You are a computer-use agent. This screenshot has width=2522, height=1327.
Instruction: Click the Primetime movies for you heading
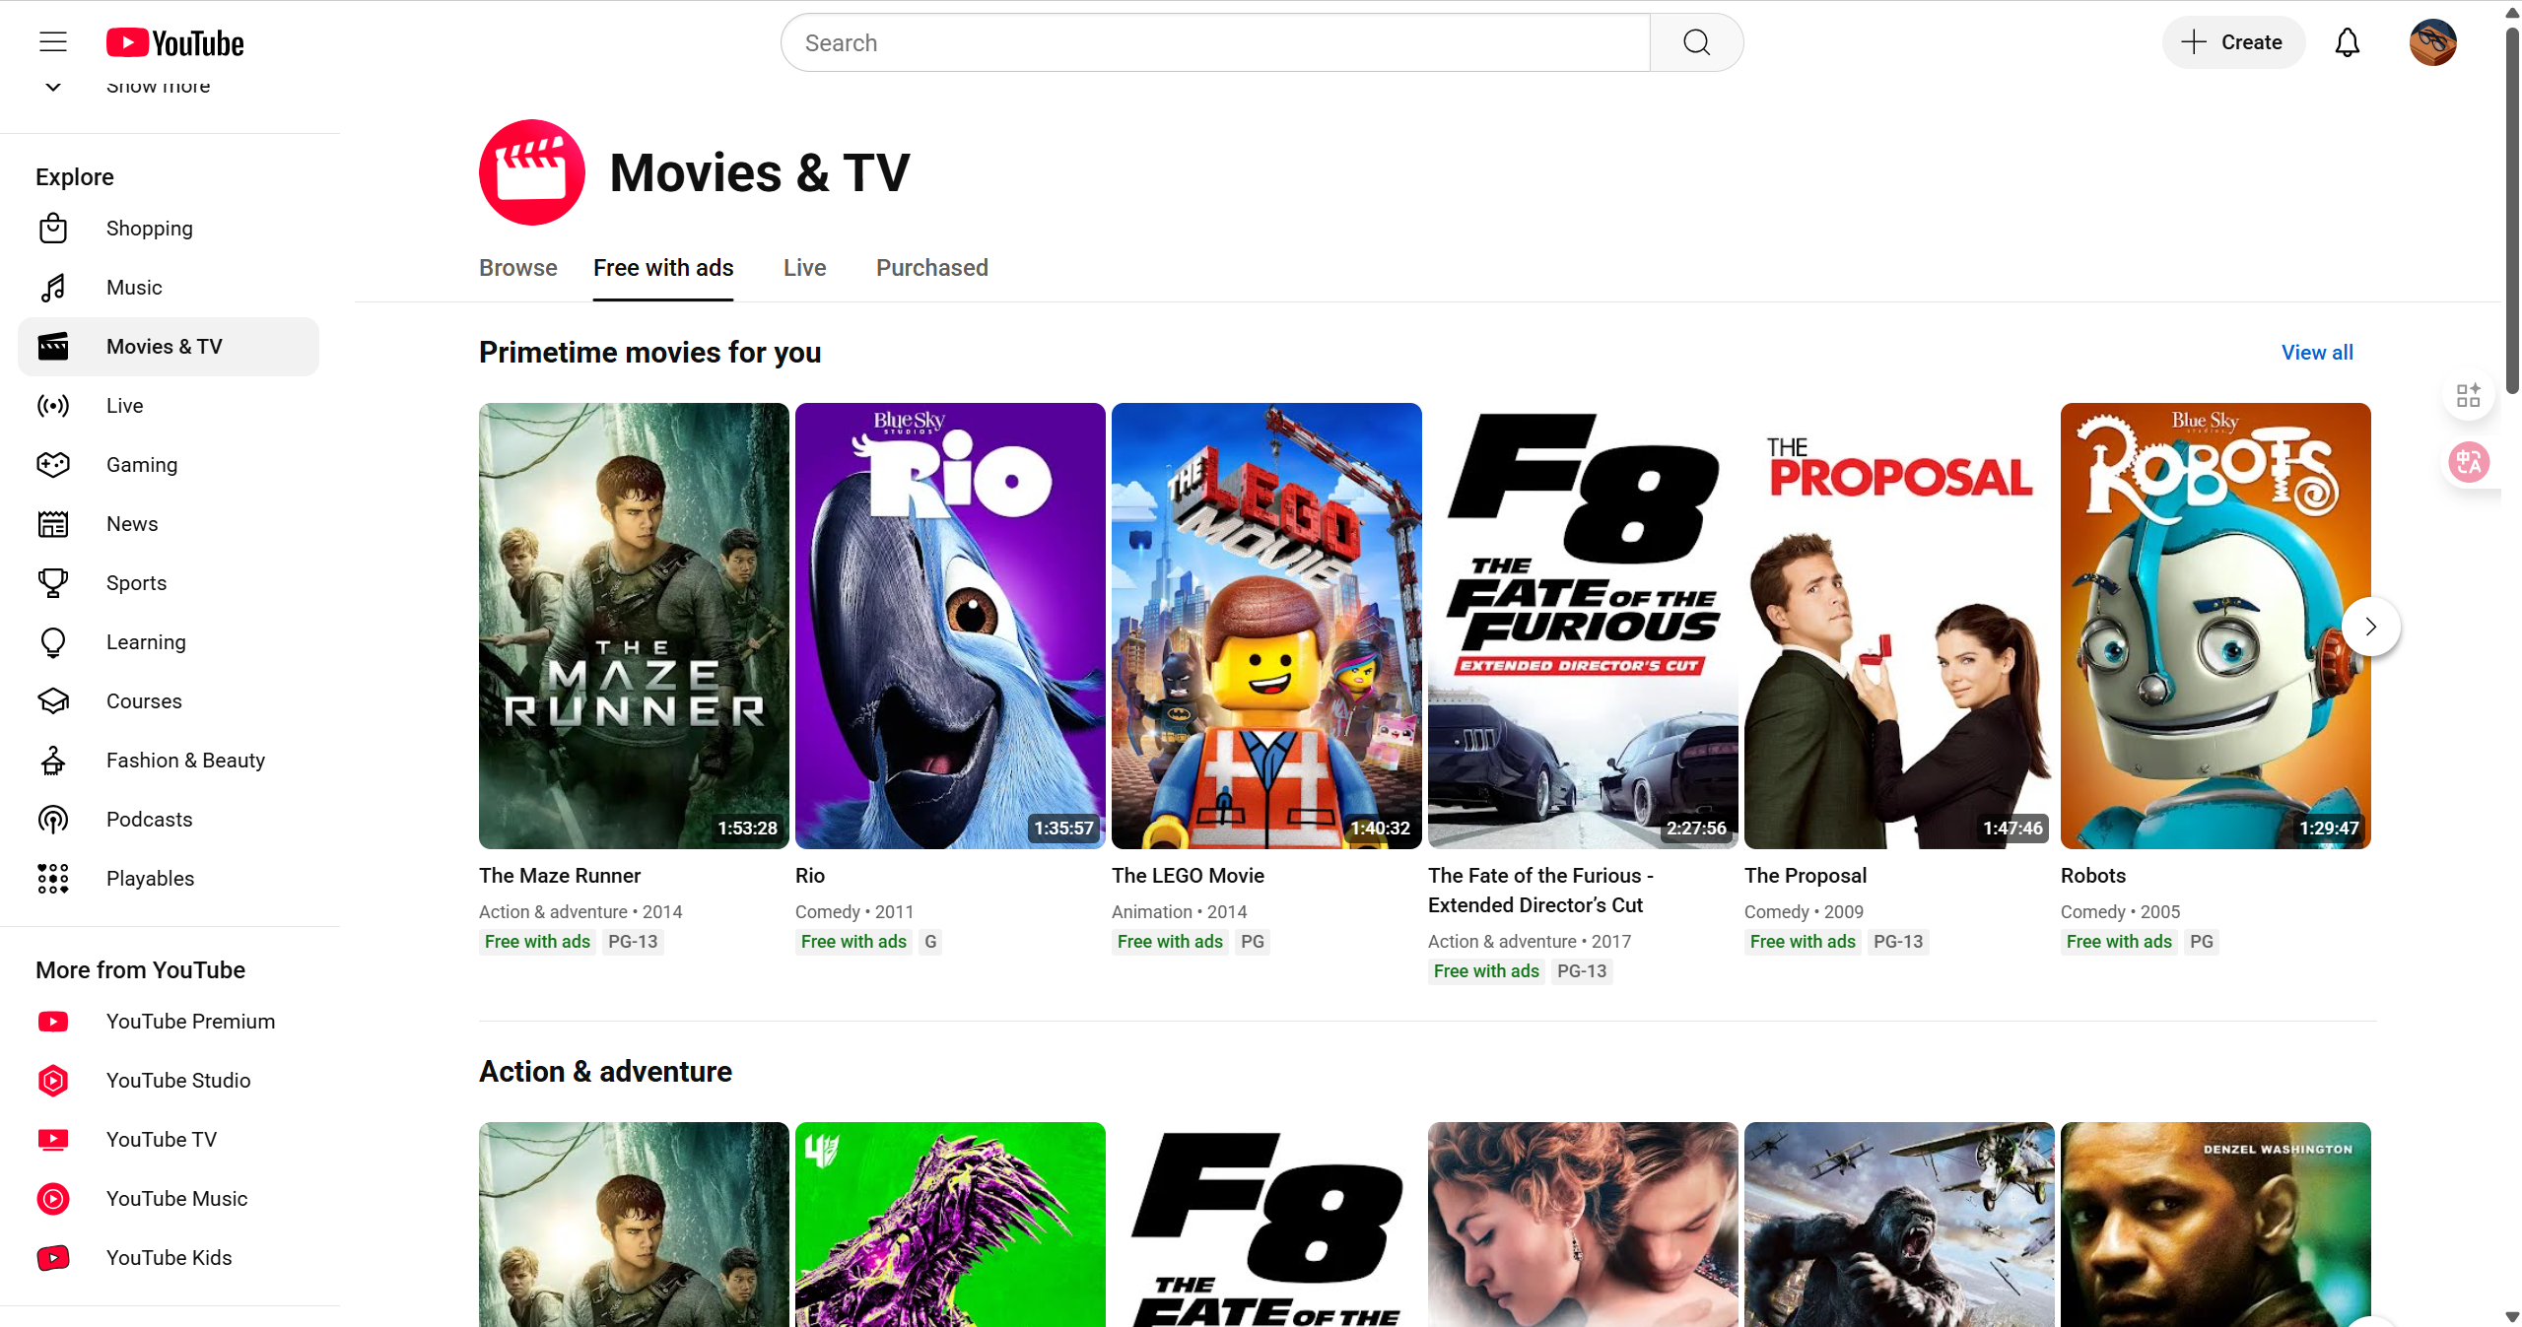[x=649, y=353]
